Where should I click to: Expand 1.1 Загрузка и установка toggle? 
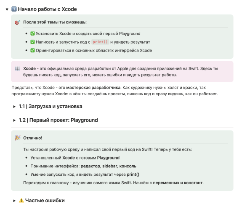coord(14,107)
